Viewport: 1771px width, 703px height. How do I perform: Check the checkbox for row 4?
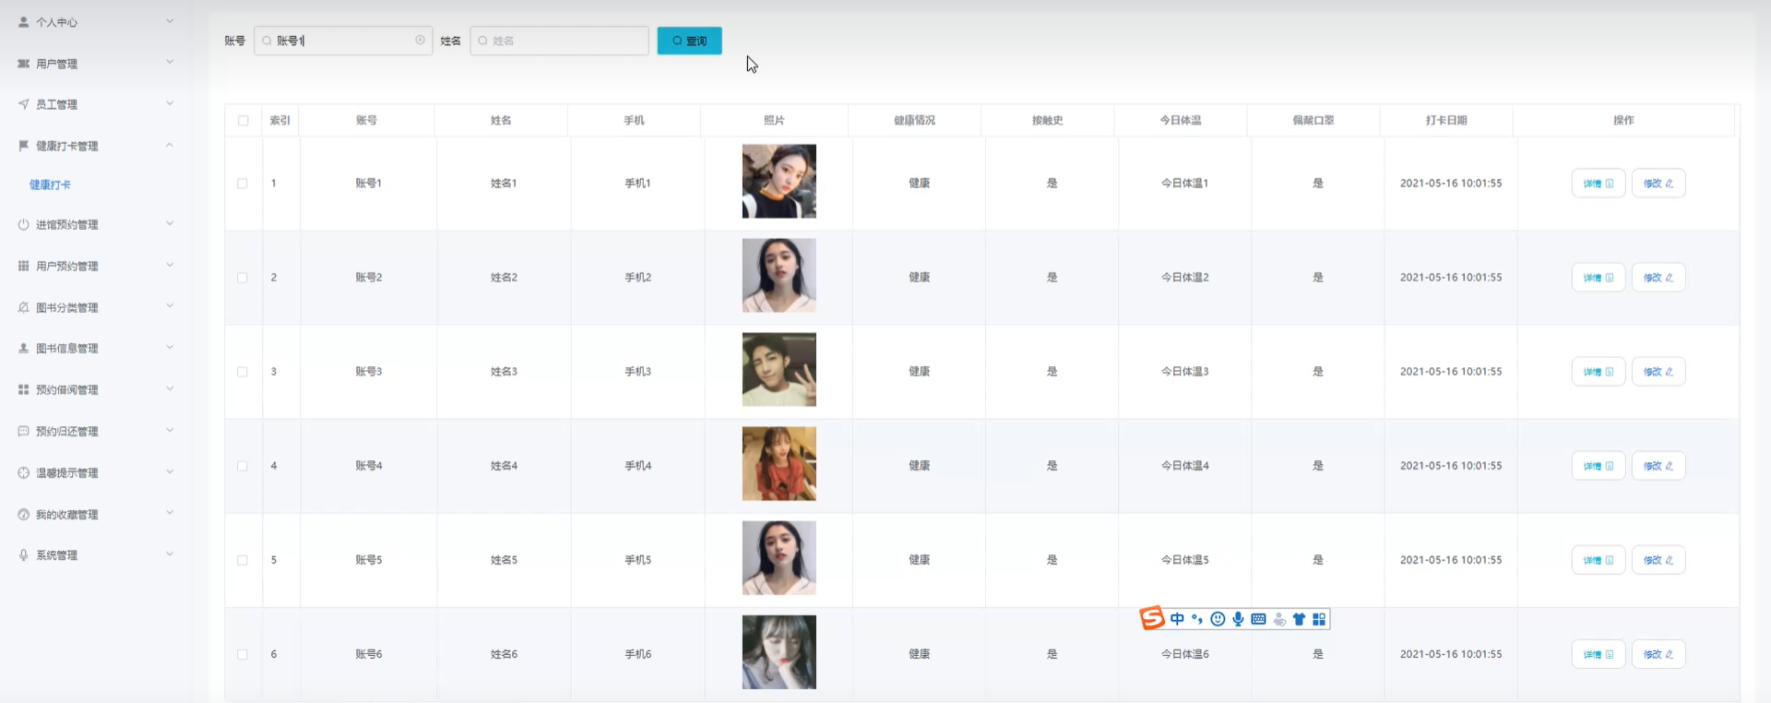[243, 466]
